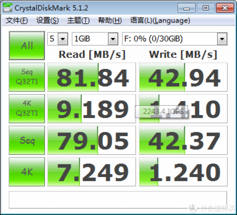The image size is (237, 215).
Task: Click the Read [MB/s] column header
Action: (x=92, y=55)
